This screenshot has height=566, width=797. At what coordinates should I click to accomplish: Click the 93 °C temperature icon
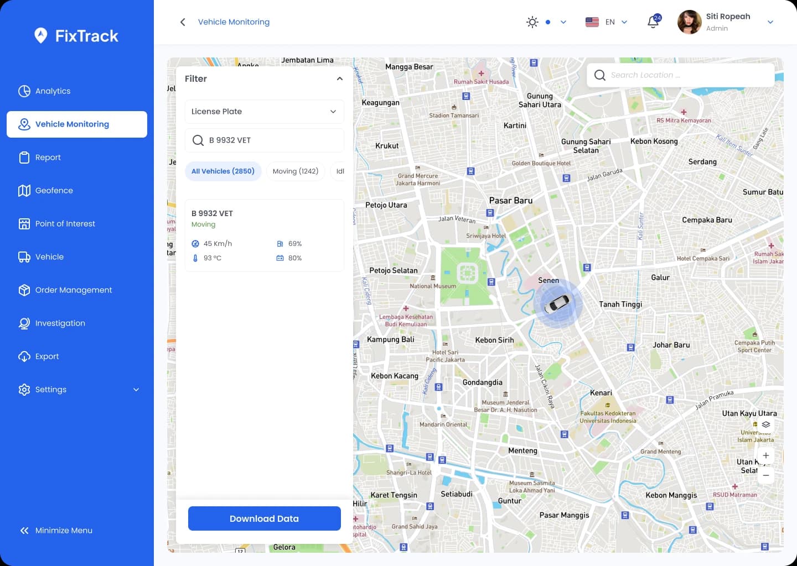(195, 258)
